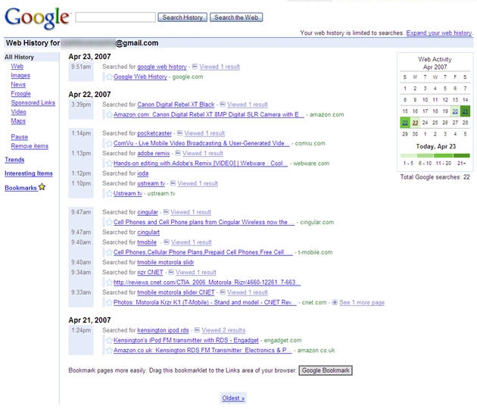Select April 23 in the activity calendar
The height and width of the screenshot is (409, 477).
(x=415, y=123)
